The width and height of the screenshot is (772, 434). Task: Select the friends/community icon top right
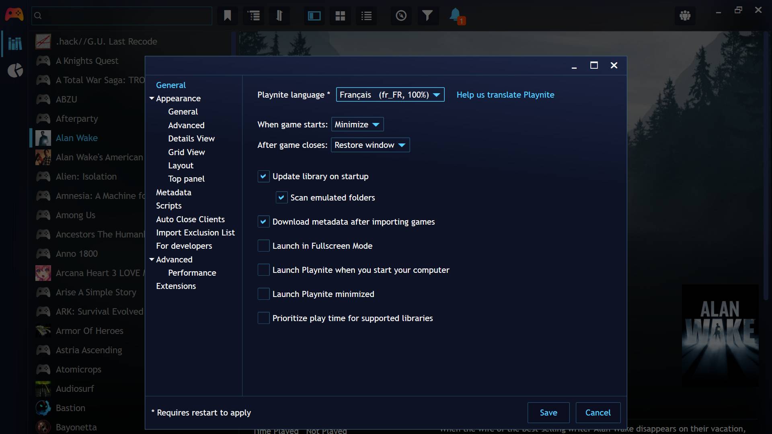(684, 15)
